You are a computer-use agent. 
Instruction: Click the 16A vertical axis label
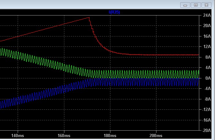[x=207, y=36]
